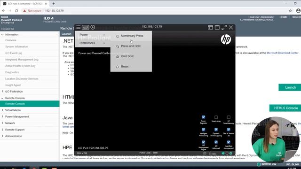
Task: Click the console docked layout icon
Action: click(210, 27)
